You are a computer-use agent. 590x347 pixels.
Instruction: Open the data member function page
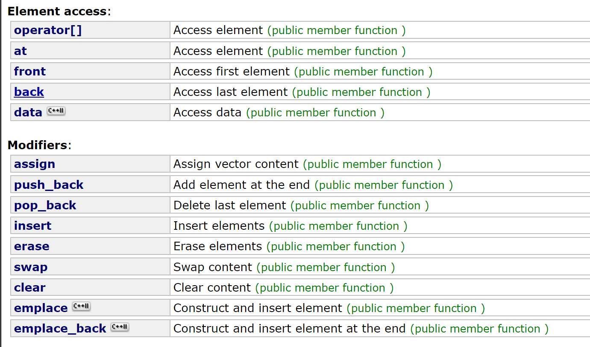point(28,113)
